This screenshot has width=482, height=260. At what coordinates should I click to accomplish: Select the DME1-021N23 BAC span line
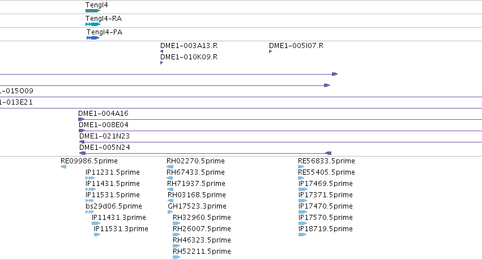coord(281,142)
